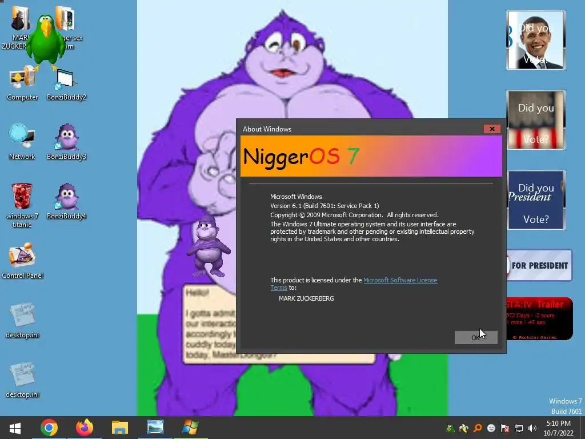The height and width of the screenshot is (439, 585).
Task: Click the 5:10 PM taskbar clock
Action: pos(559,428)
